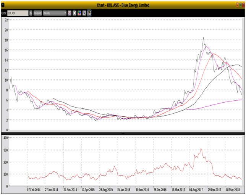This screenshot has height=195, width=246.
Task: Click the Code: label in the toolbar
Action: click(x=4, y=13)
